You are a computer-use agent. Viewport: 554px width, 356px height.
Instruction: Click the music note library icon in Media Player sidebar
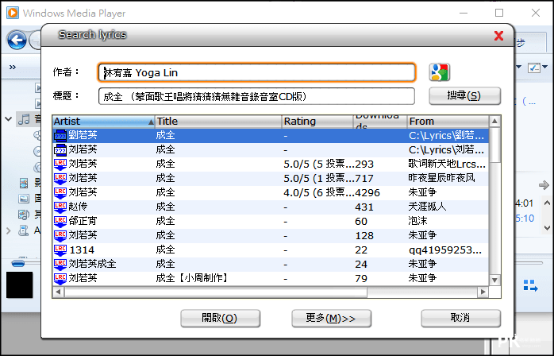[24, 119]
